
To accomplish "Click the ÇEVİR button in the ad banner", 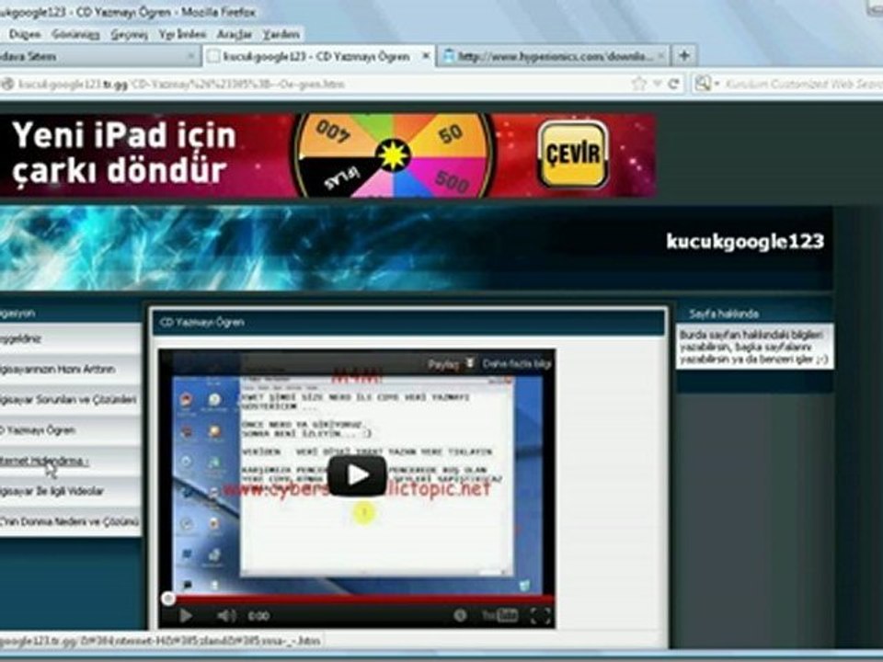I will point(573,154).
